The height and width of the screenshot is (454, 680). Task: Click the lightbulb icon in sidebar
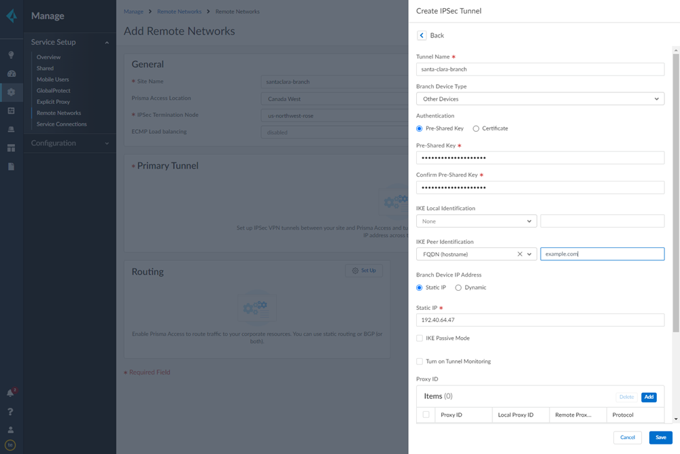[11, 55]
